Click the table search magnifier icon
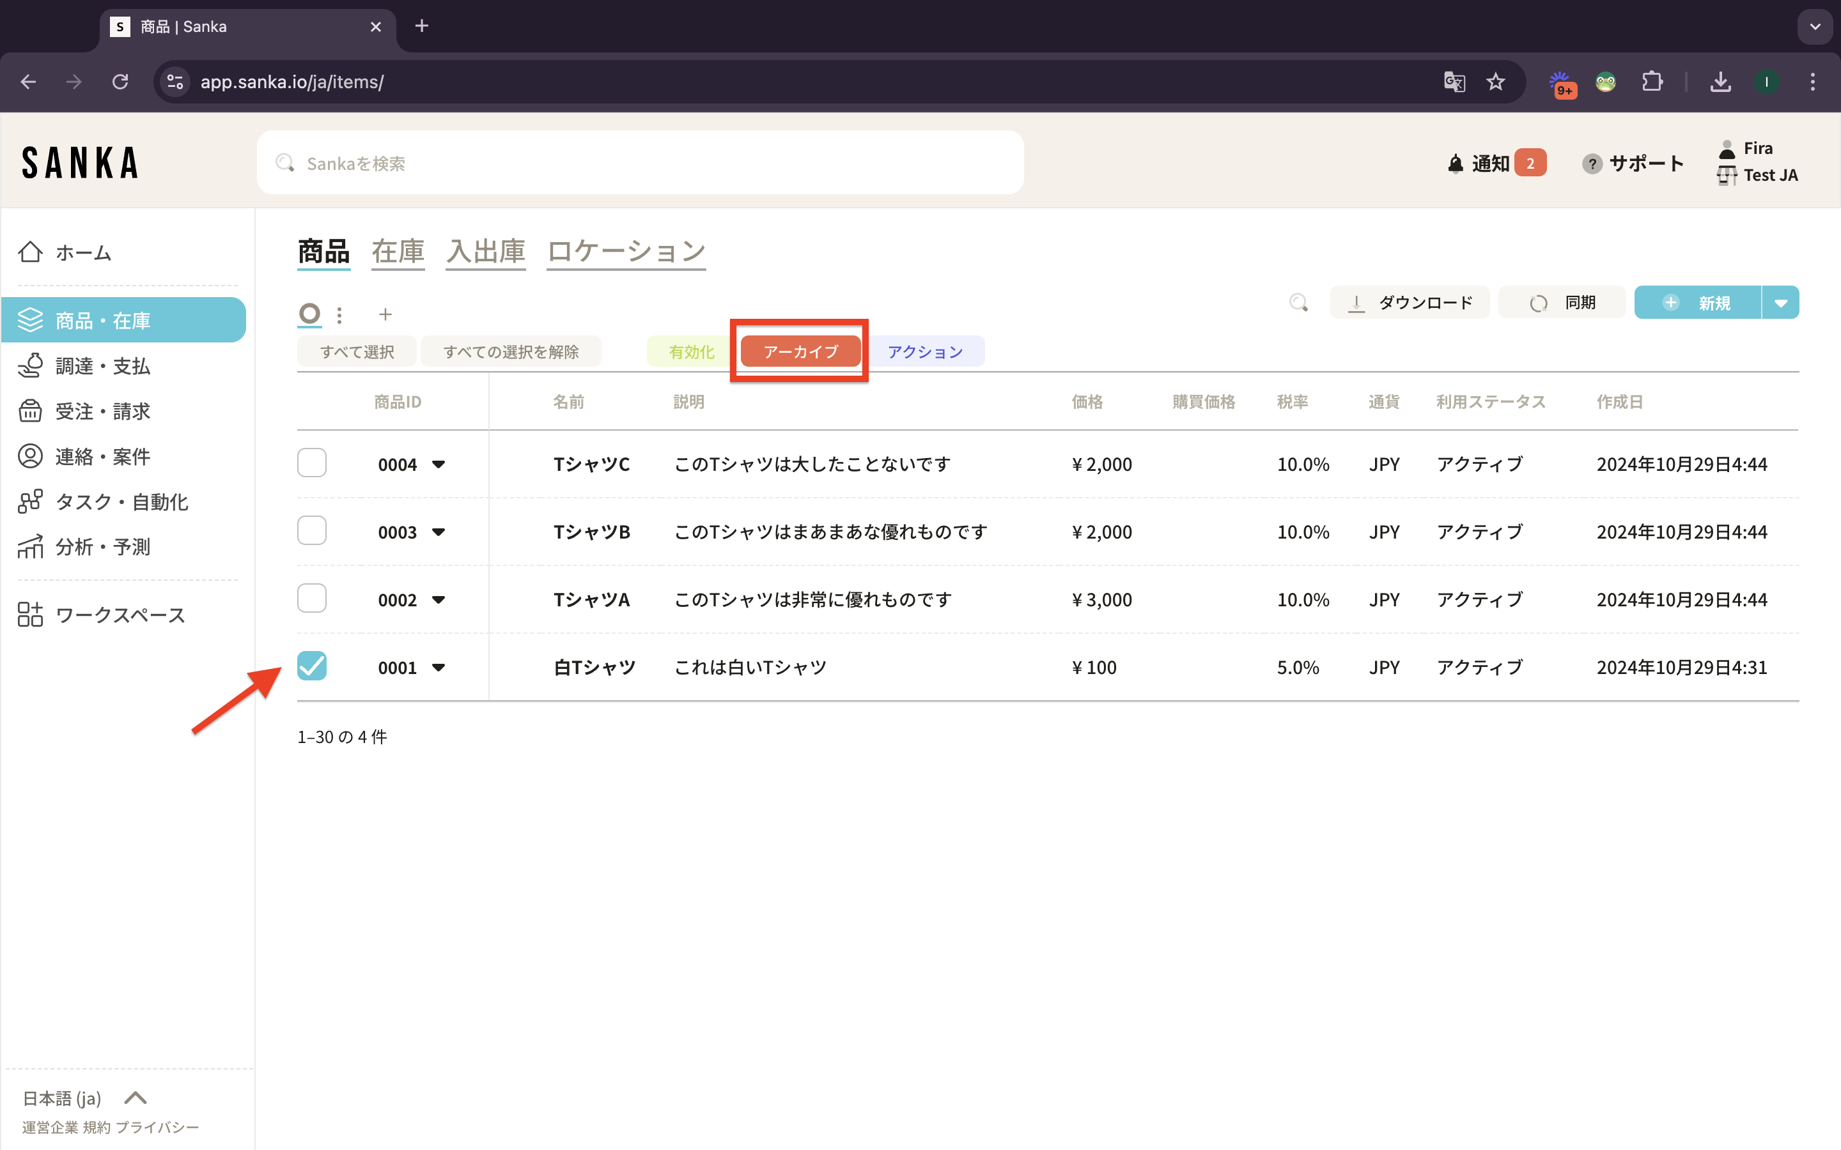 [1298, 303]
